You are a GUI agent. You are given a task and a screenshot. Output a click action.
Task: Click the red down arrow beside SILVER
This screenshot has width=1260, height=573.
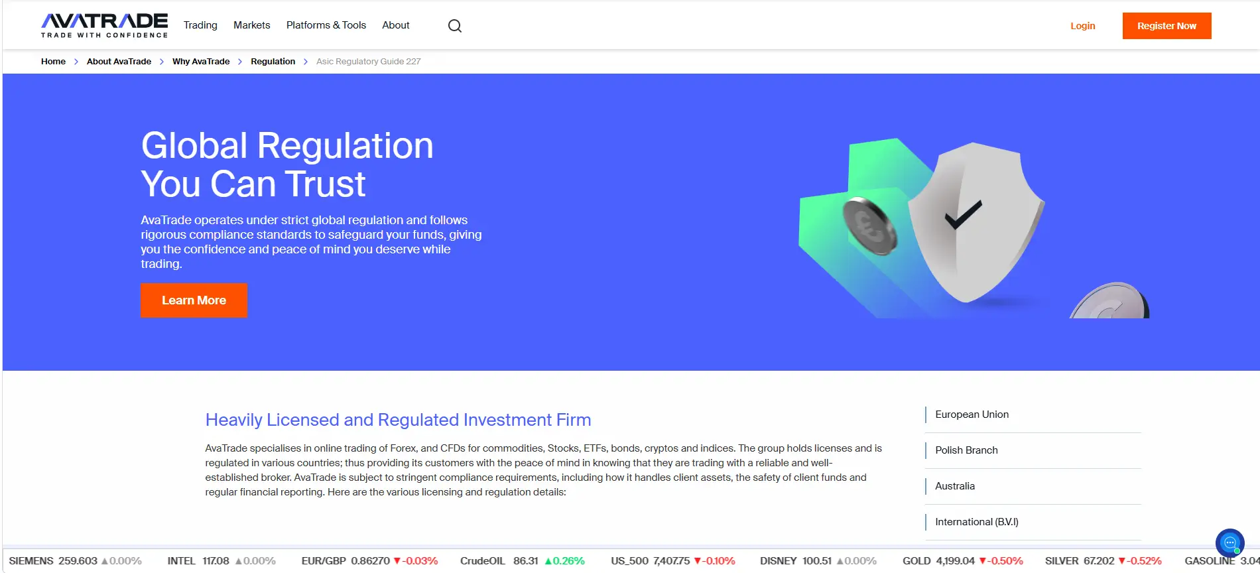point(1122,561)
